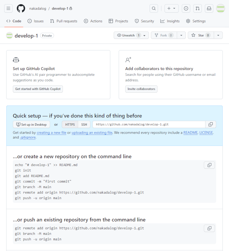Open the pull requests icon in header
Image resolution: width=229 pixels, height=251 pixels.
click(x=198, y=9)
